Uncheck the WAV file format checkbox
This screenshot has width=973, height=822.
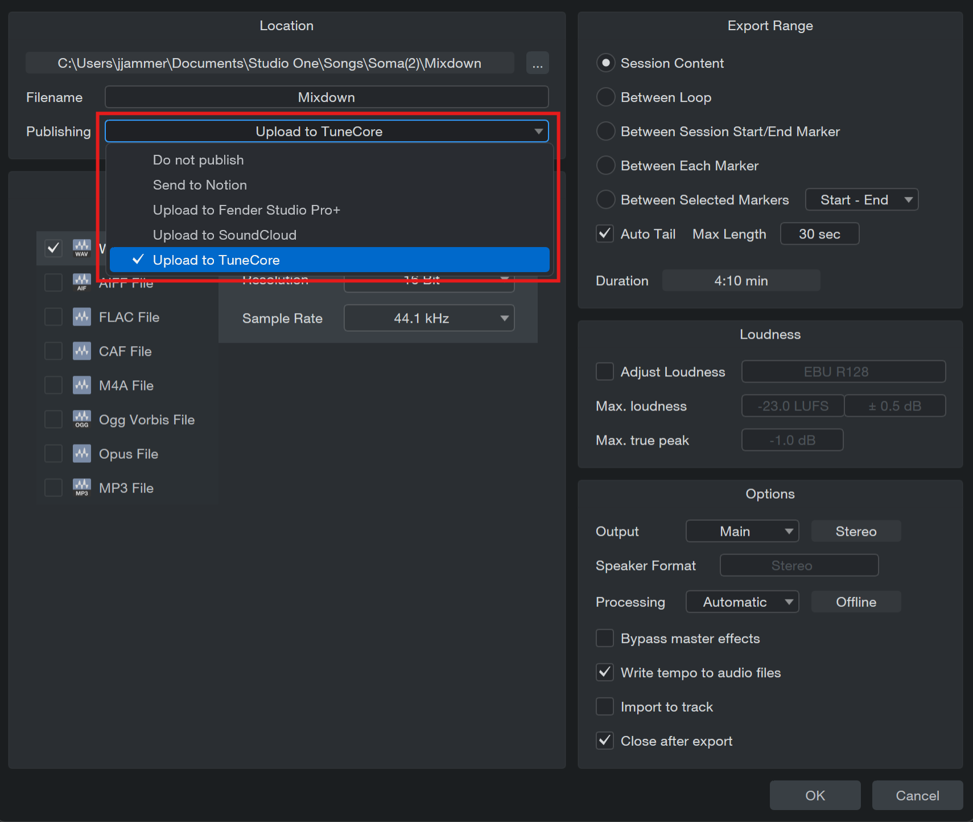53,248
